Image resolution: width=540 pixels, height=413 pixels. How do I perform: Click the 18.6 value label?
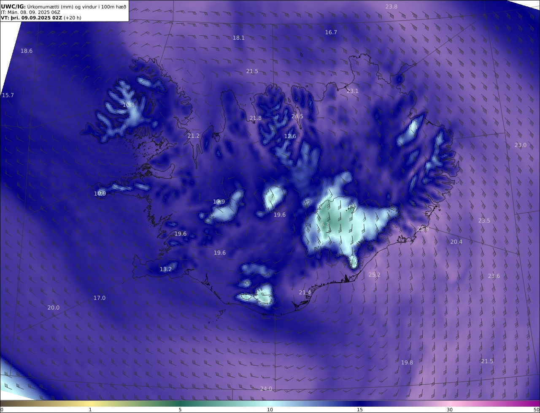[x=27, y=51]
